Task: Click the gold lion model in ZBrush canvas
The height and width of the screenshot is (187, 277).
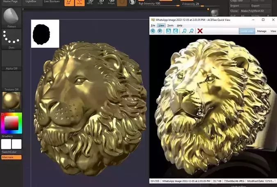Action: (x=90, y=108)
